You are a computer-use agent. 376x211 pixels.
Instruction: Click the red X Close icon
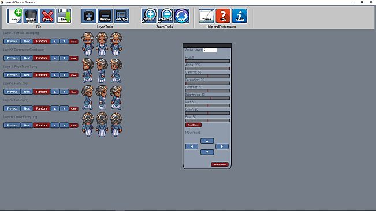(x=47, y=16)
